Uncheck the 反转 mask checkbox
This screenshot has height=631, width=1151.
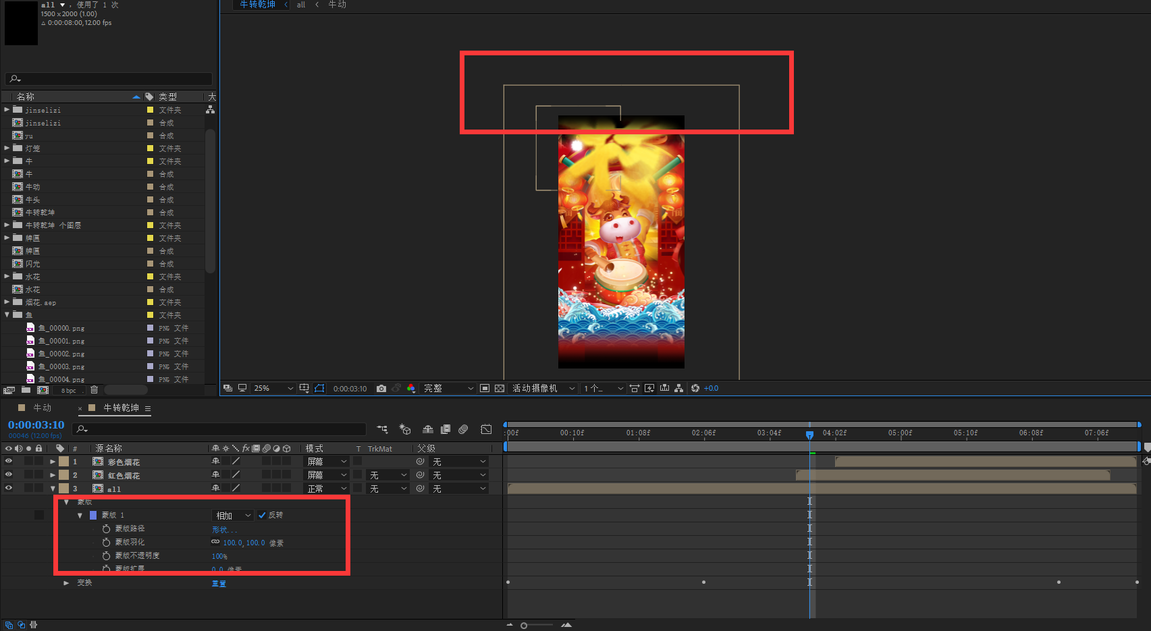(x=262, y=515)
